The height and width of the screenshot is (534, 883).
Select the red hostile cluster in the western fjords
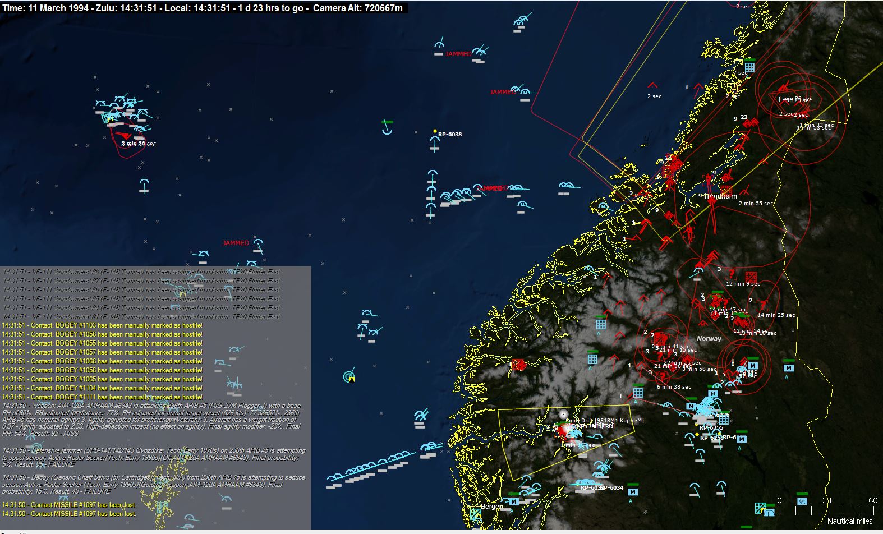tap(518, 365)
